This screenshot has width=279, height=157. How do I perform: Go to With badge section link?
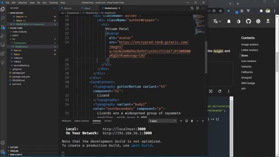click(248, 83)
